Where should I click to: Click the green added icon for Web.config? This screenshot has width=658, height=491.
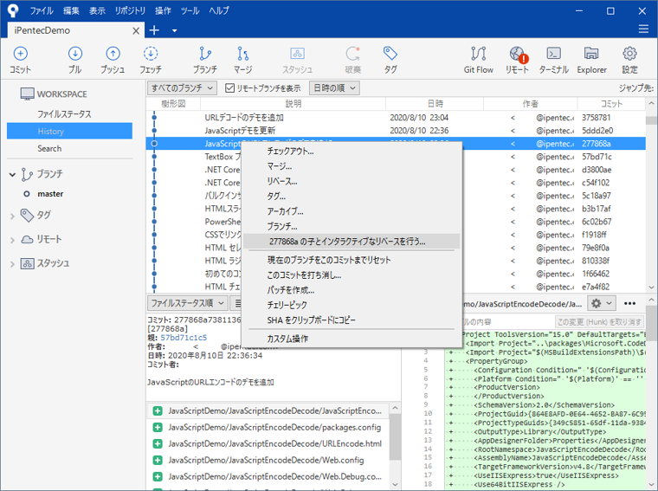coord(158,461)
